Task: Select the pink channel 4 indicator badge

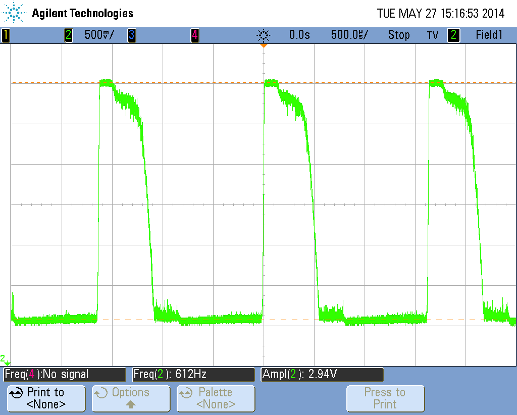Action: (x=194, y=35)
